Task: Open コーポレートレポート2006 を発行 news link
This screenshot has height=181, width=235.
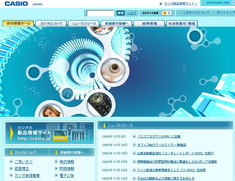Action: pos(175,153)
